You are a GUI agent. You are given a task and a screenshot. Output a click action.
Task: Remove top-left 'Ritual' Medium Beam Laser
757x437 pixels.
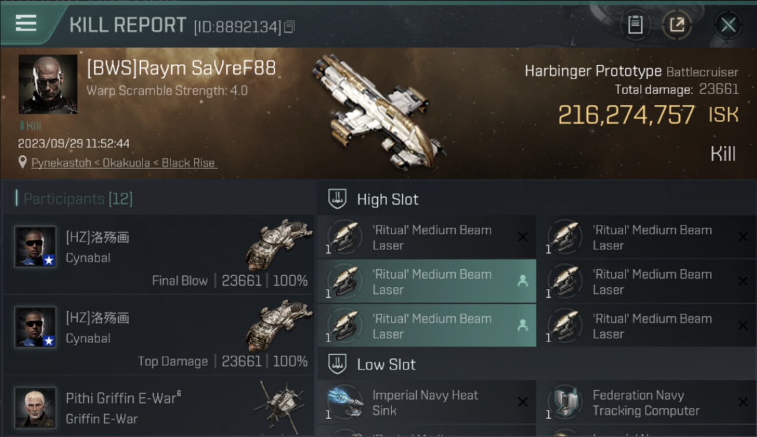(522, 237)
